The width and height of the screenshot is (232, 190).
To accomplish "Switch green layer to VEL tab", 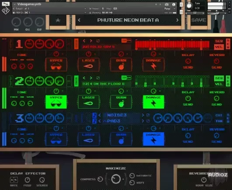I will click(x=219, y=84).
